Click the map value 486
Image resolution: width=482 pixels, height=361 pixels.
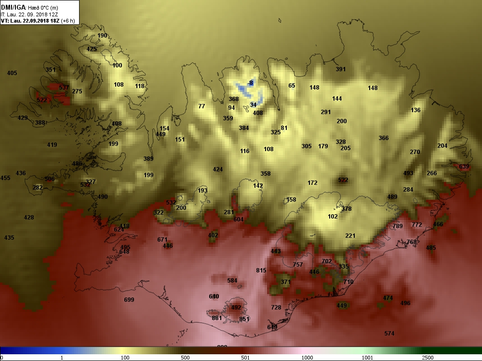pyautogui.click(x=77, y=163)
